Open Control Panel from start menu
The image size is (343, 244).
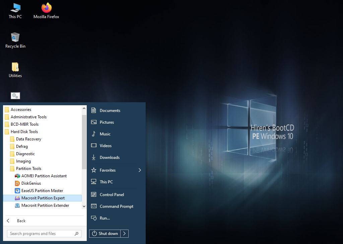112,195
